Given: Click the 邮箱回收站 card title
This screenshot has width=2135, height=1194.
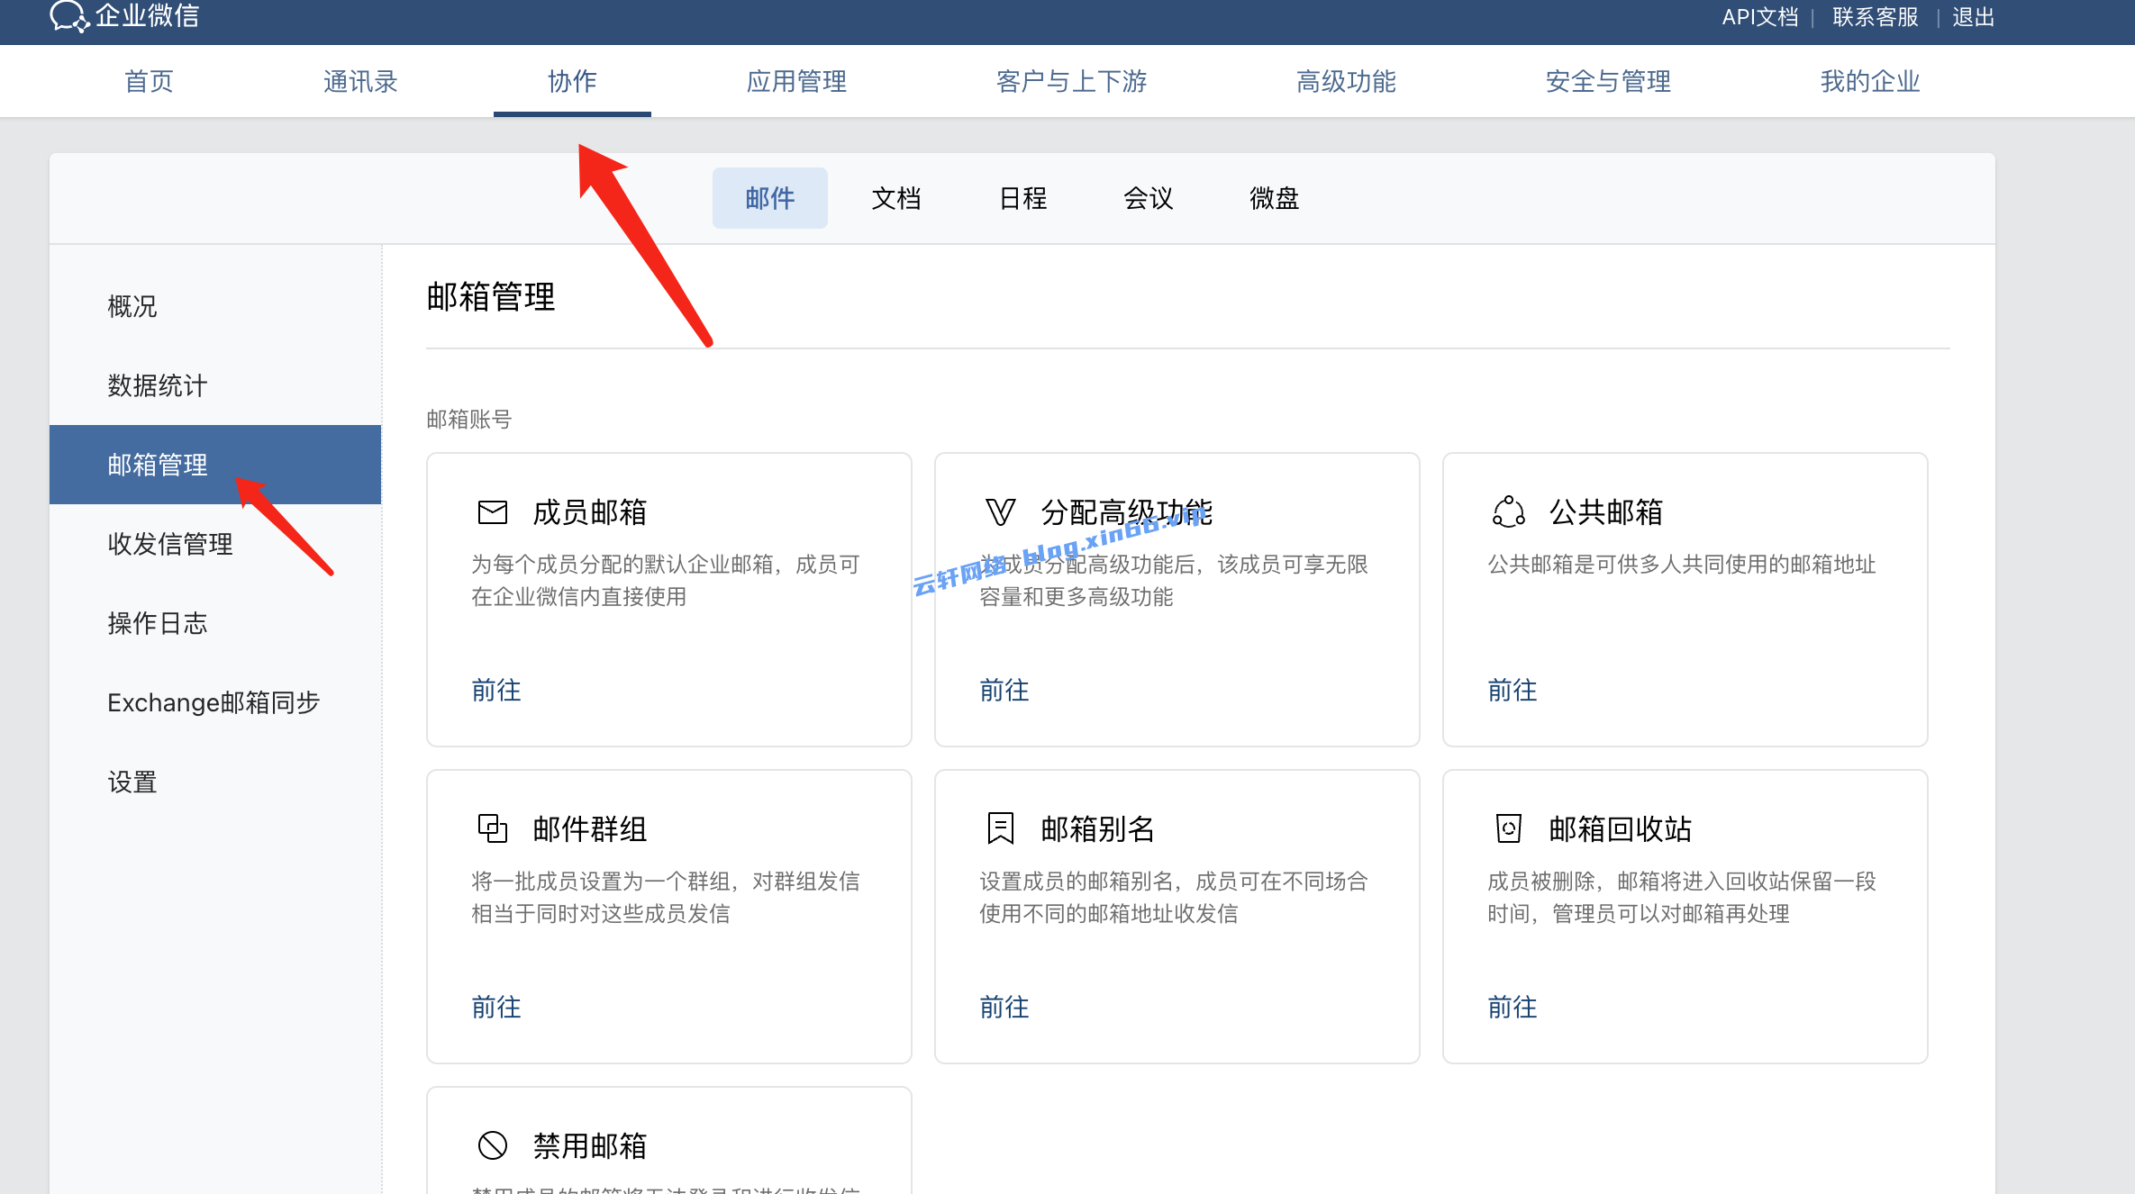Looking at the screenshot, I should (x=1621, y=828).
